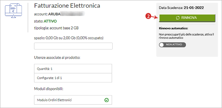Click the green checkmark beside Modulo Ordini Elettronici
Screen dimensions: 222x108
[x=106, y=100]
